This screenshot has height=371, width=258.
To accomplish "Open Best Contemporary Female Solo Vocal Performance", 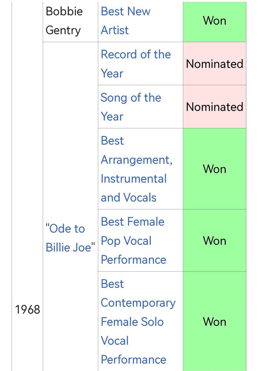I will (138, 322).
